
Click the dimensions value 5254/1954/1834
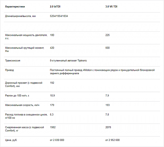[x=59, y=16]
